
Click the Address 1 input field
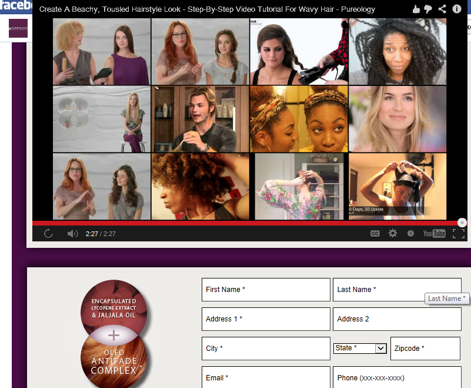pos(266,319)
